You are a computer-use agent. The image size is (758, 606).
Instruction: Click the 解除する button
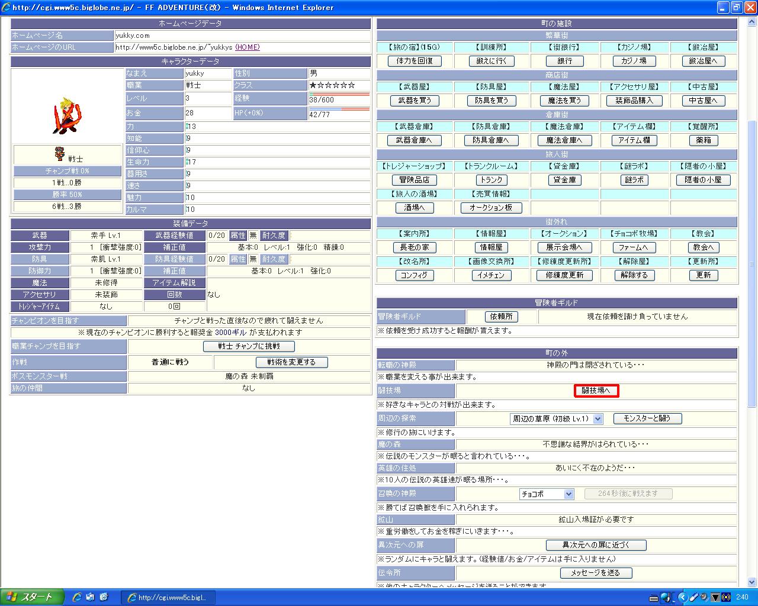[x=634, y=275]
